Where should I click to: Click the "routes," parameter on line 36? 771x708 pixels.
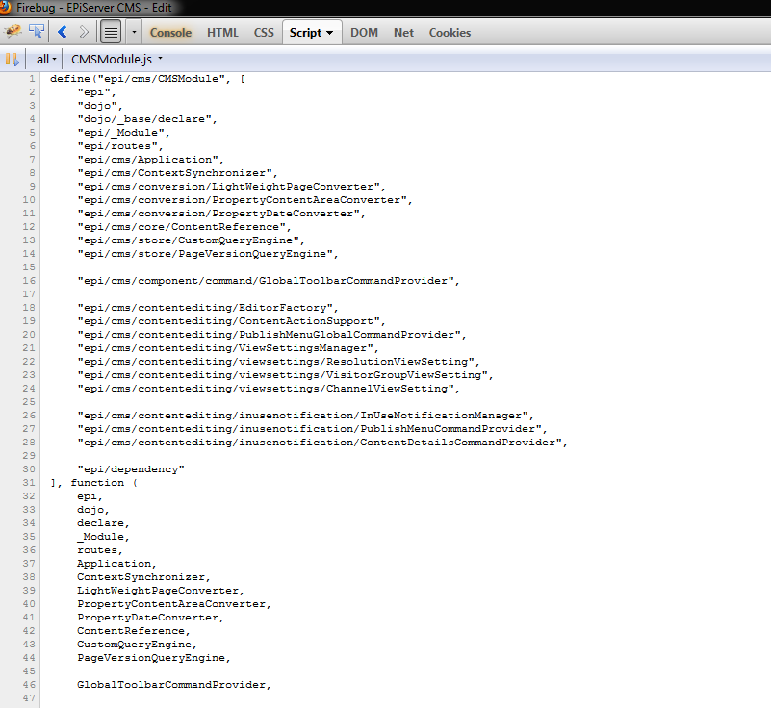pyautogui.click(x=100, y=550)
